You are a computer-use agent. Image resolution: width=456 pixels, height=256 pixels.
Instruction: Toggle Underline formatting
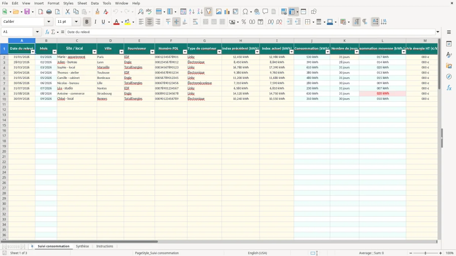pyautogui.click(x=103, y=22)
